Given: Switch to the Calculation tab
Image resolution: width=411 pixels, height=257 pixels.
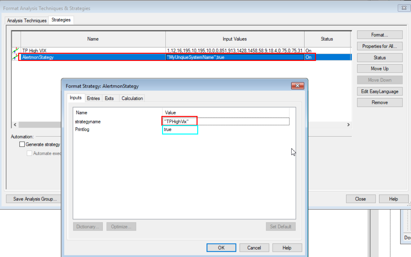Looking at the screenshot, I should (x=132, y=98).
